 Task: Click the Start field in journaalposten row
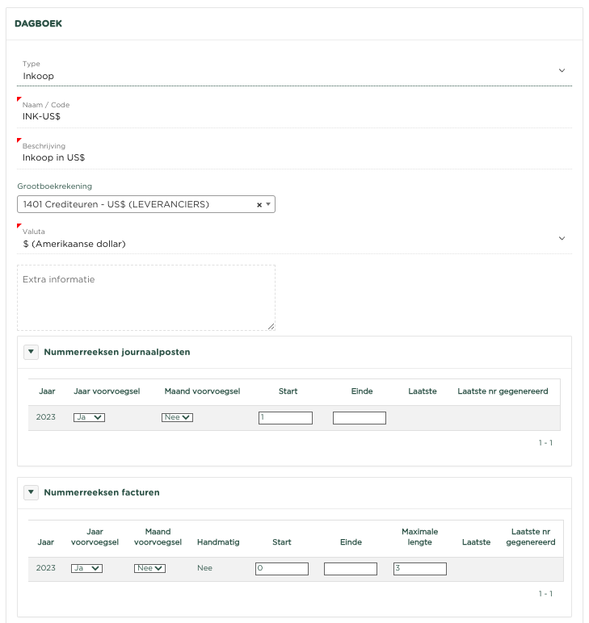coord(285,418)
